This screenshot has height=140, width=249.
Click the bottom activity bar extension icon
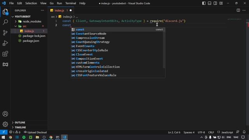click(5, 64)
